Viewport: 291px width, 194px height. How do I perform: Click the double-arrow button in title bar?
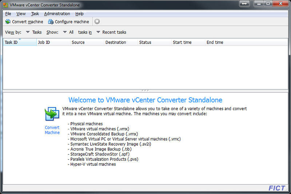pos(244,4)
